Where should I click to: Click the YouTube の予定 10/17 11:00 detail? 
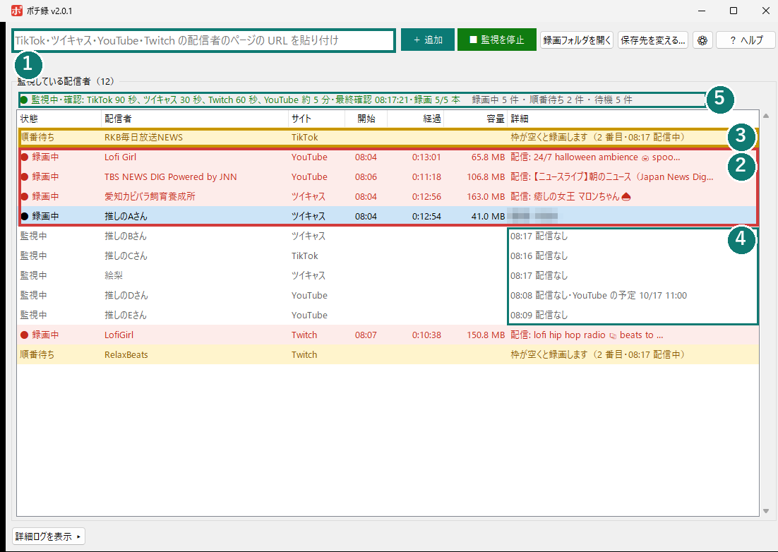tap(630, 296)
